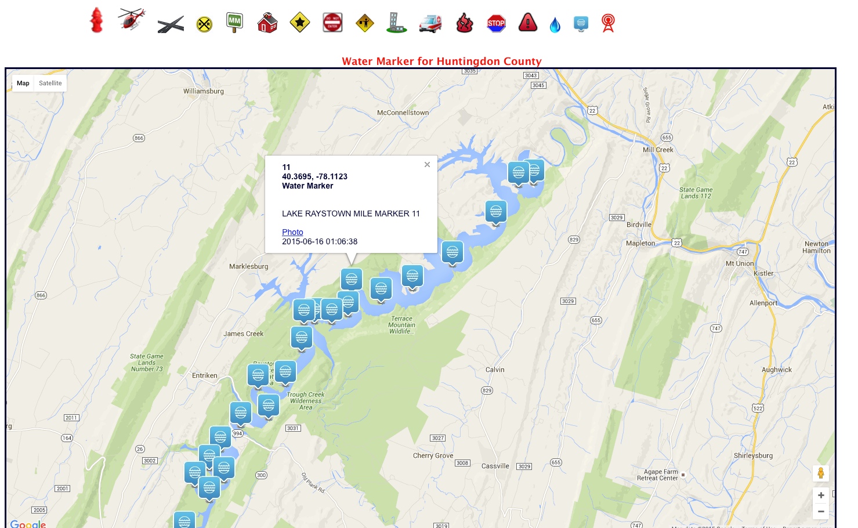Click the 'Calvin' map label
Image resolution: width=858 pixels, height=528 pixels.
[495, 370]
